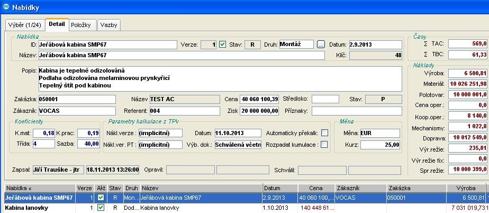Click the Sazba field showing 40,00

click(x=89, y=144)
